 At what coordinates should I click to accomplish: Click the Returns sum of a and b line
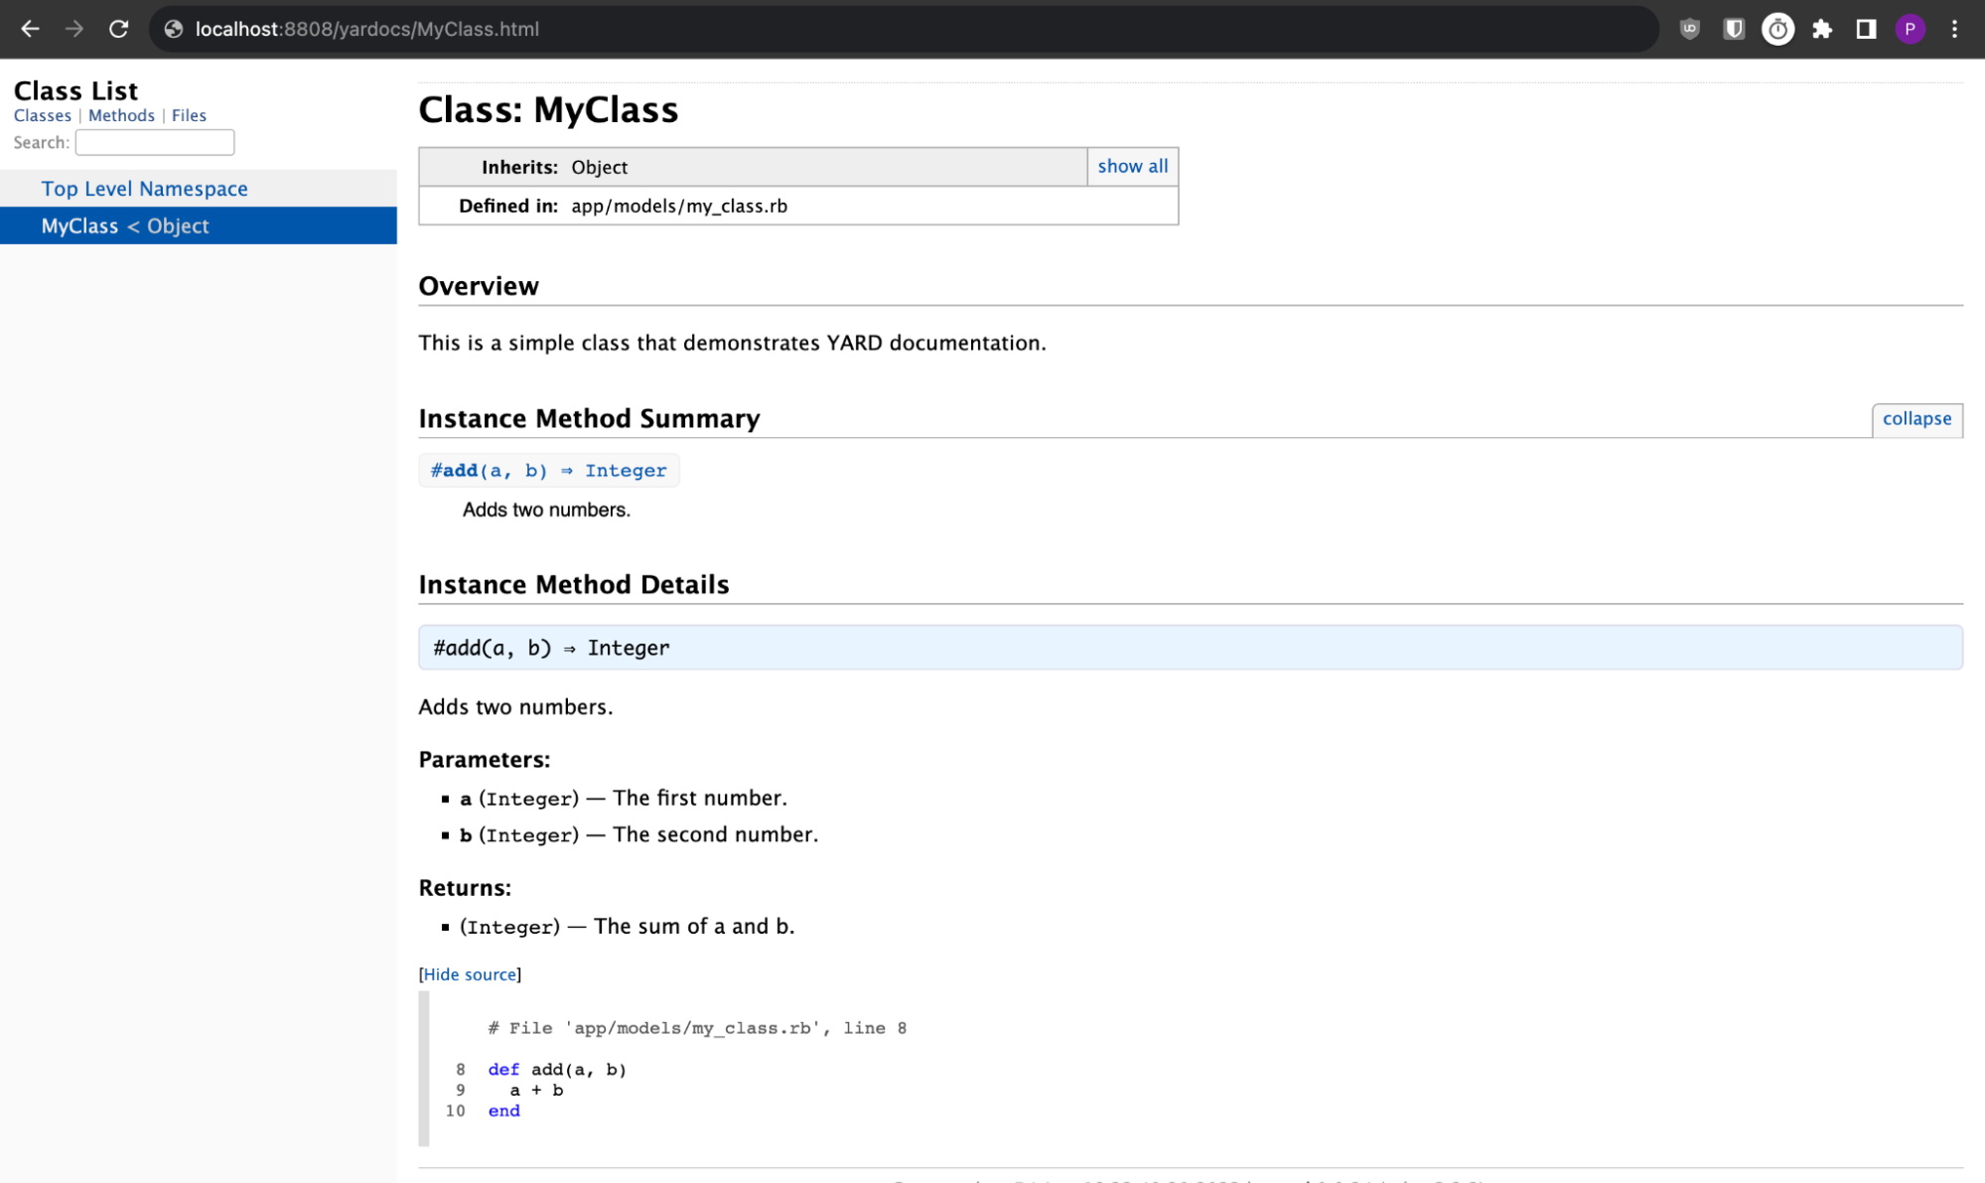click(627, 926)
